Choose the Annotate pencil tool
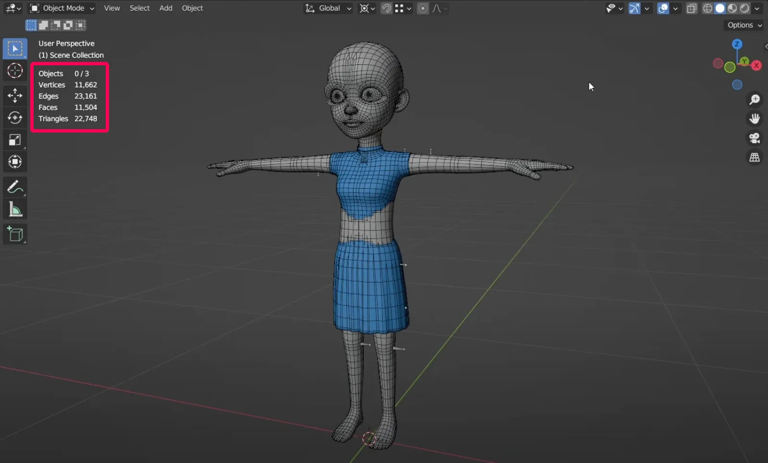768x463 pixels. click(15, 187)
